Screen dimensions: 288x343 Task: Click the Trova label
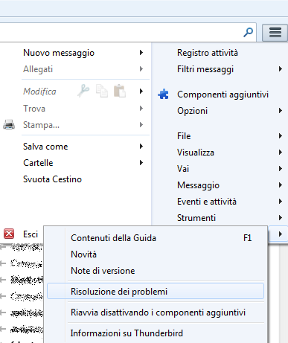click(34, 109)
